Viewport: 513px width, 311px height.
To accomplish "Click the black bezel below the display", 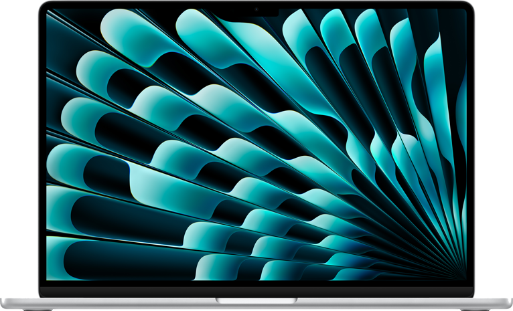I will coord(256,292).
